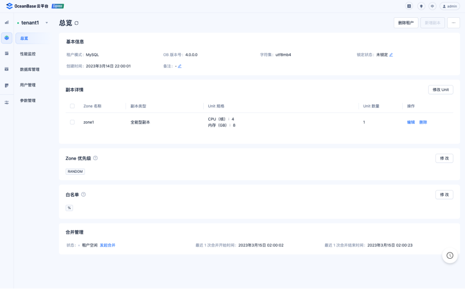Click the lightbulb tips icon in the header

pos(421,6)
